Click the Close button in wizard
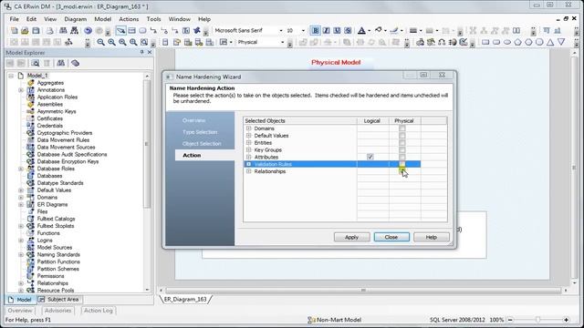This screenshot has width=584, height=328. click(391, 237)
